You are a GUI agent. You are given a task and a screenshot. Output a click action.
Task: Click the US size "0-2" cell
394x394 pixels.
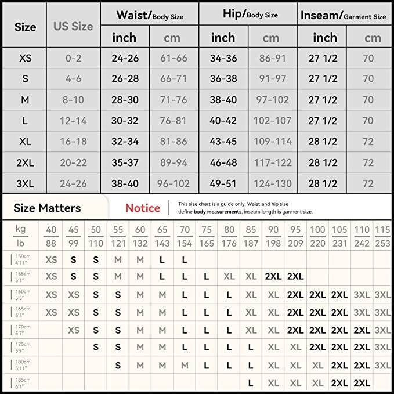click(73, 59)
